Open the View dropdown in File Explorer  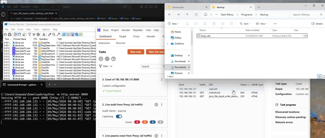[262, 24]
